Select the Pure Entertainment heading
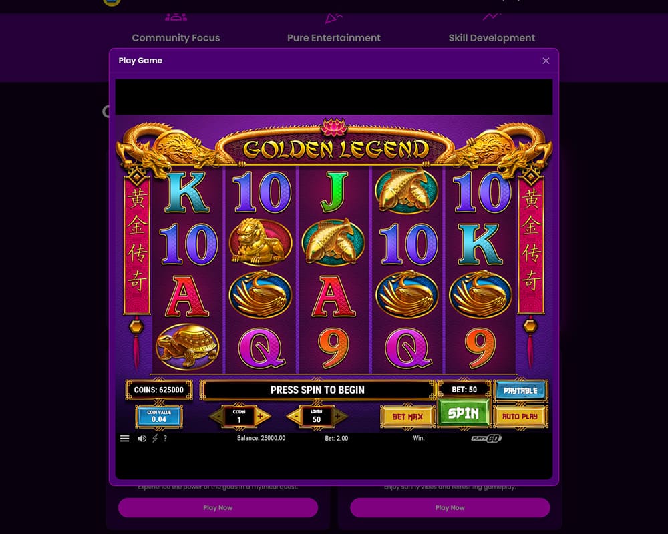This screenshot has height=534, width=668. 333,38
